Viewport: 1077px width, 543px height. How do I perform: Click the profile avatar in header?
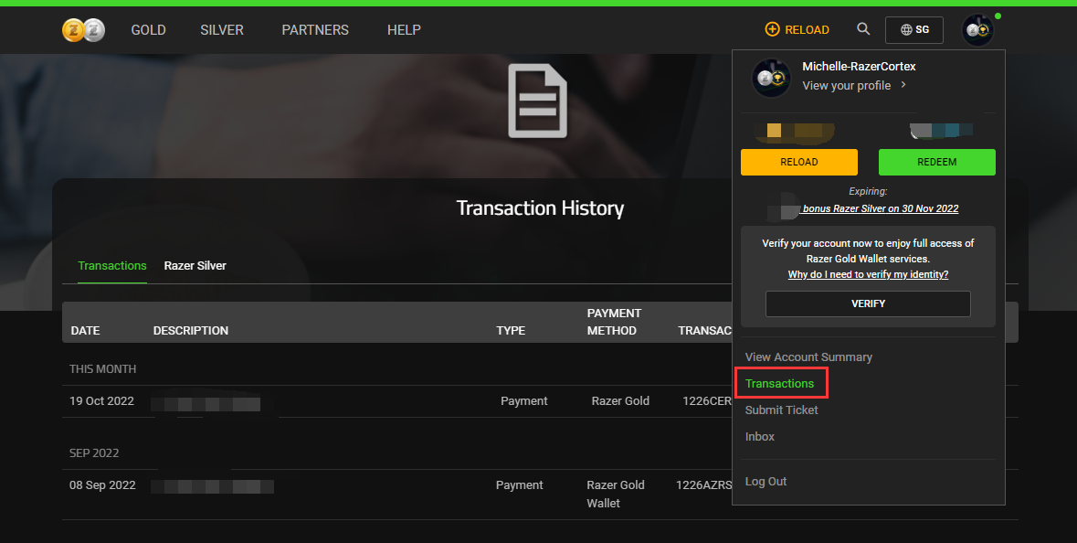click(x=977, y=30)
